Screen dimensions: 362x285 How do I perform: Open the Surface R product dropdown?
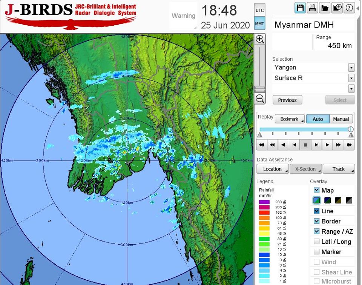pyautogui.click(x=351, y=78)
